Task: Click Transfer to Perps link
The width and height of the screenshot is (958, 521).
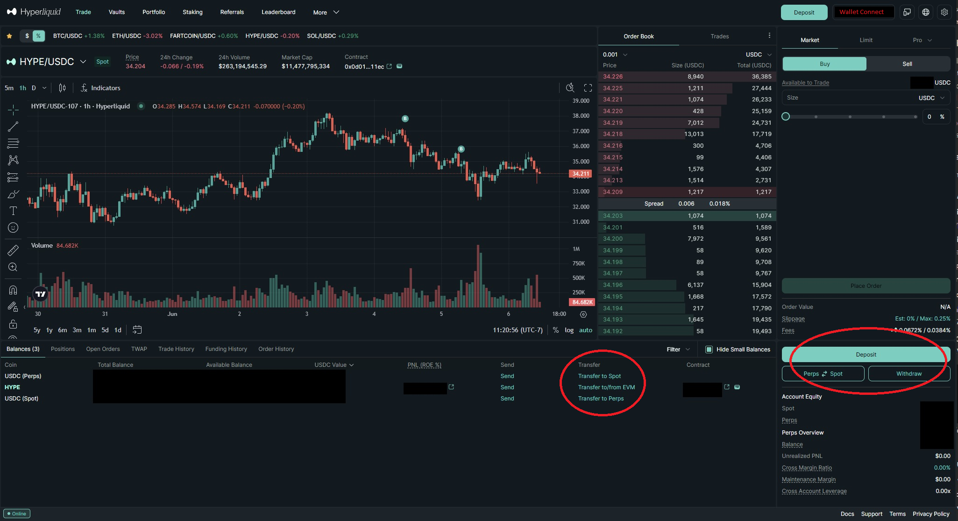Action: [x=601, y=399]
